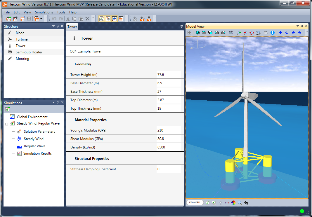Click the blue info icon in Model View

tap(273, 33)
